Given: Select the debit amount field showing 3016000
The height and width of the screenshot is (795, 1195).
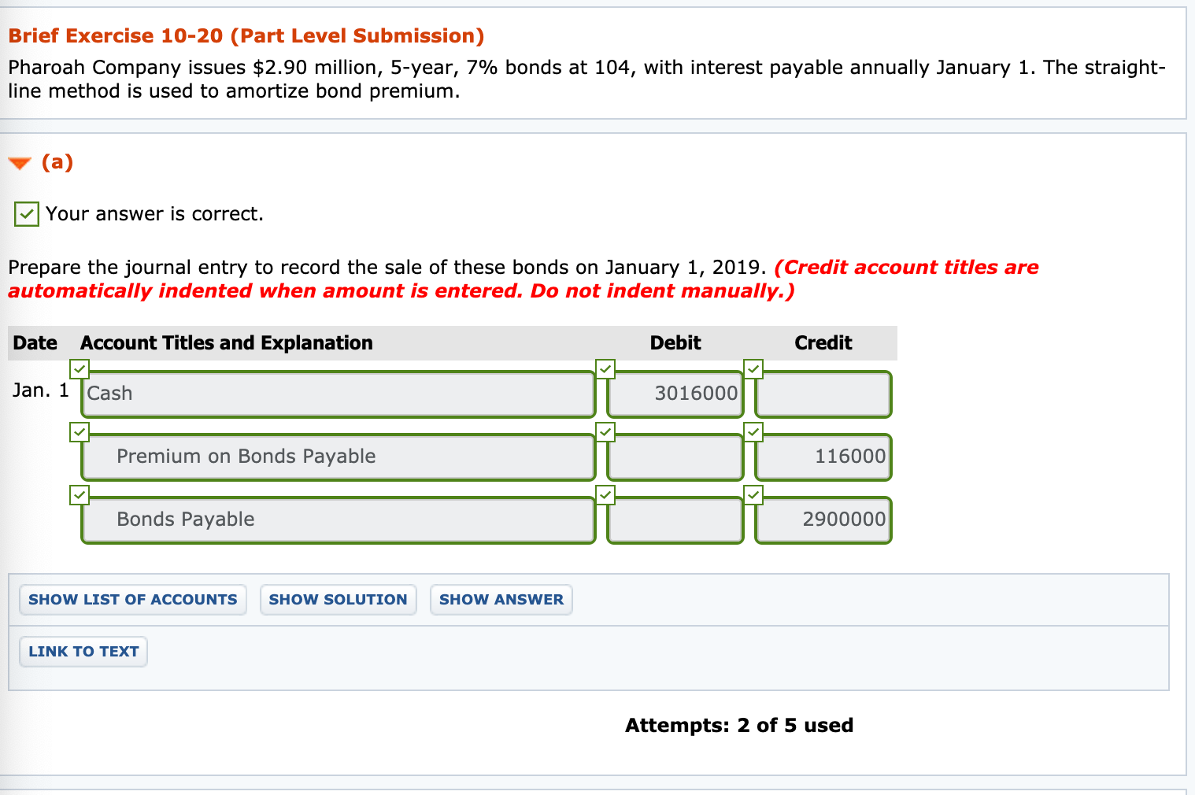Looking at the screenshot, I should tap(674, 394).
